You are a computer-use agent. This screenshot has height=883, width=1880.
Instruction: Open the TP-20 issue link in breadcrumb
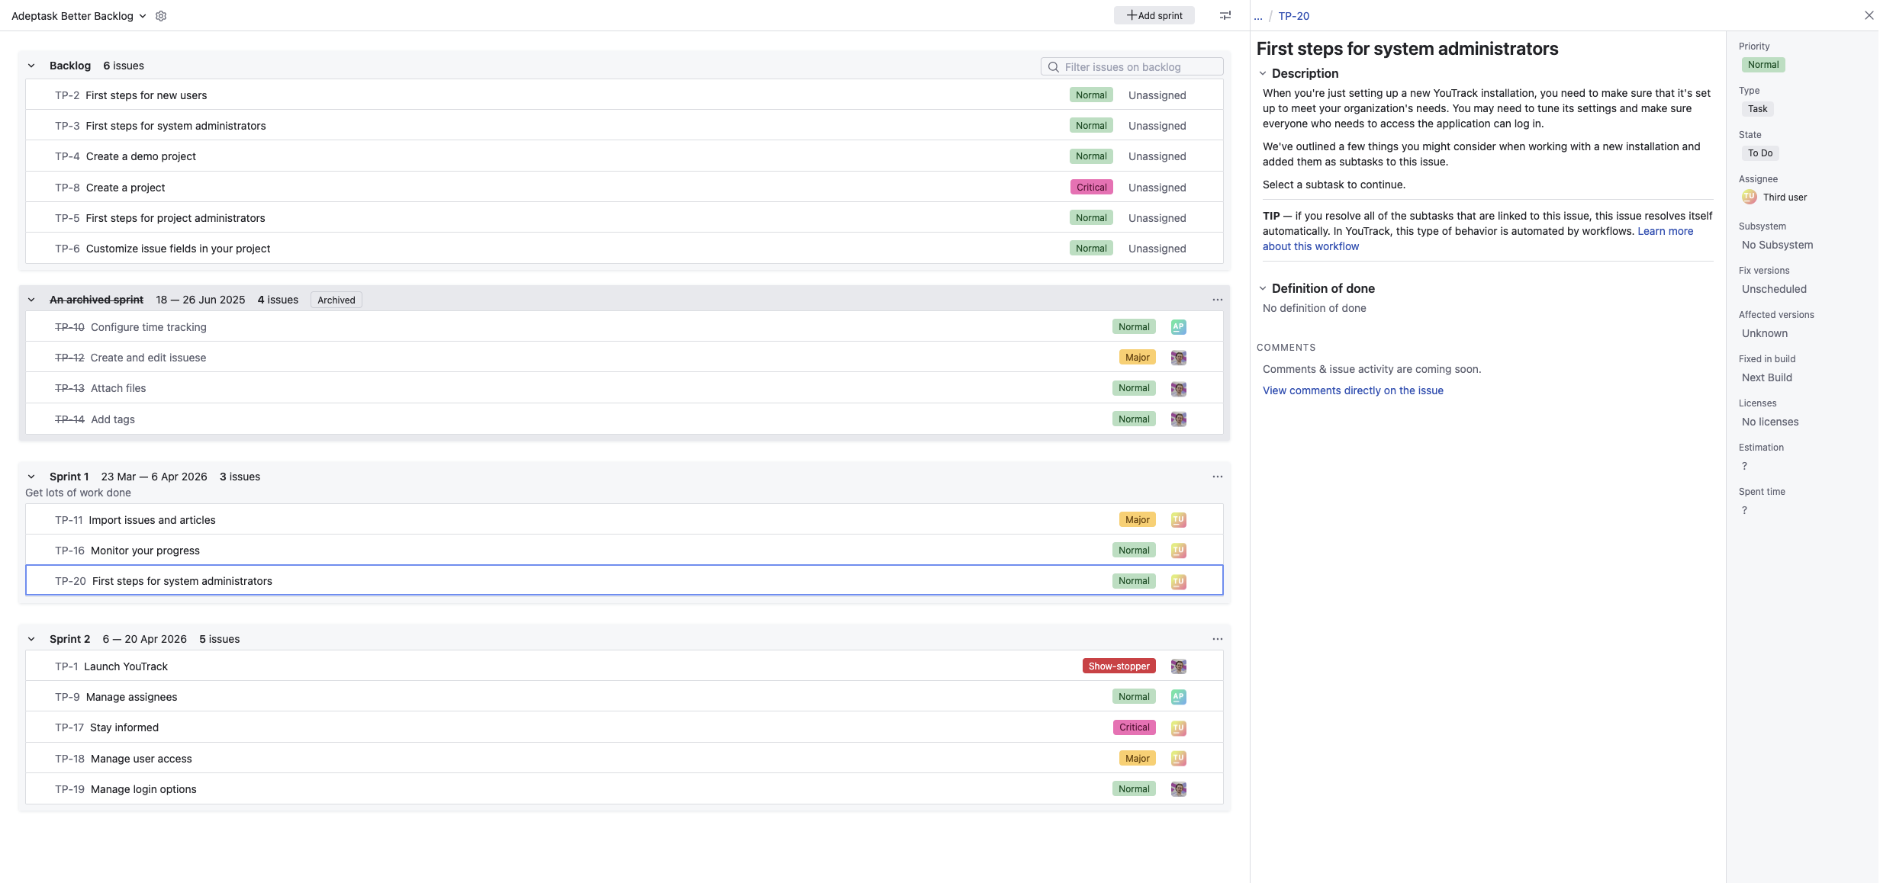tap(1294, 16)
